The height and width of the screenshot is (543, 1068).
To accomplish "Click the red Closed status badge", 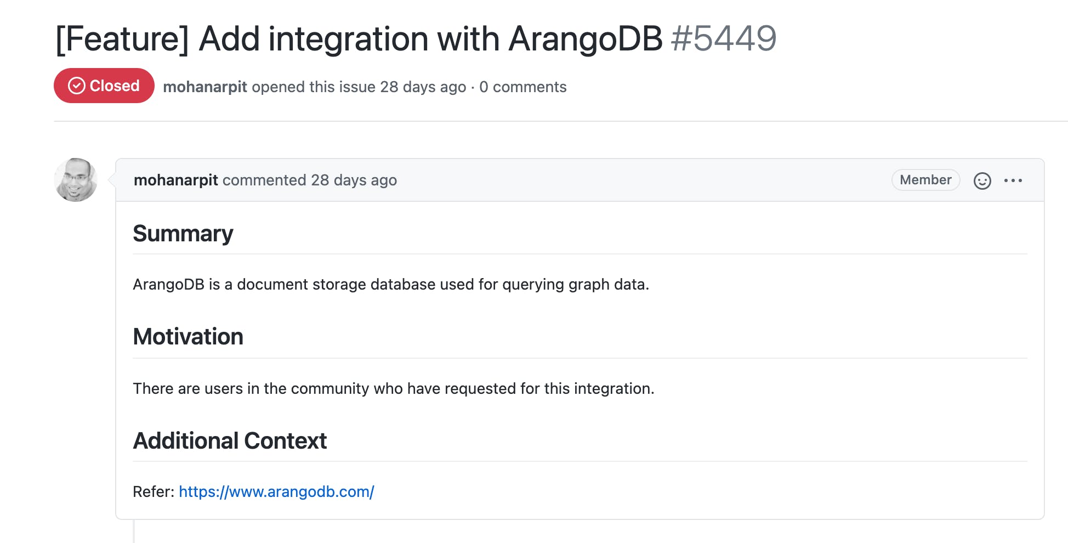I will (x=104, y=86).
